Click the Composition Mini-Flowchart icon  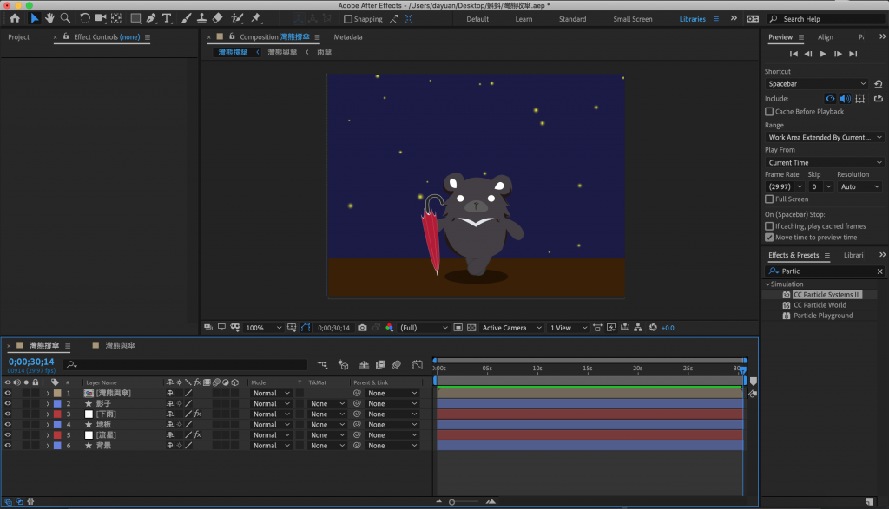tap(323, 365)
